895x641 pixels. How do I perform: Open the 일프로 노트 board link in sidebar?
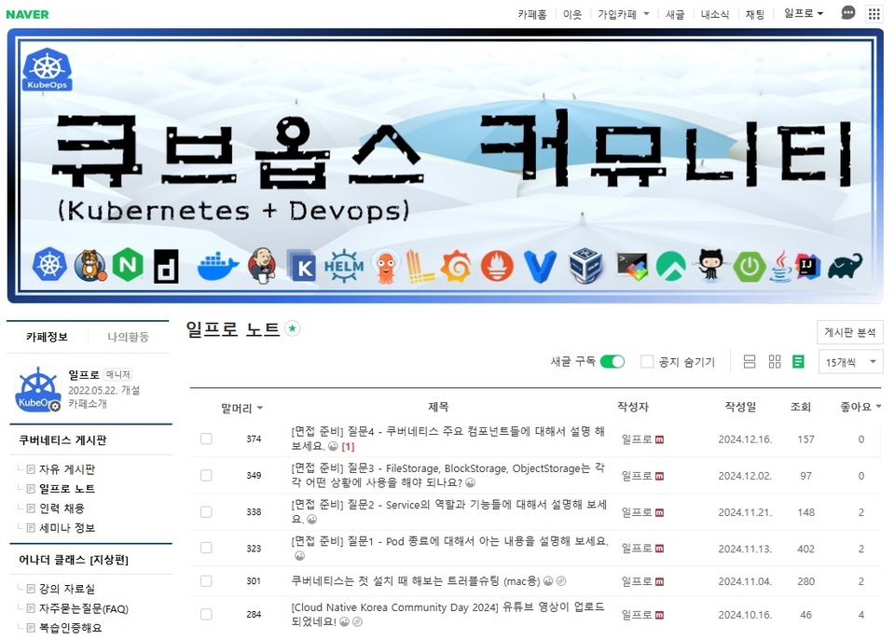coord(67,489)
